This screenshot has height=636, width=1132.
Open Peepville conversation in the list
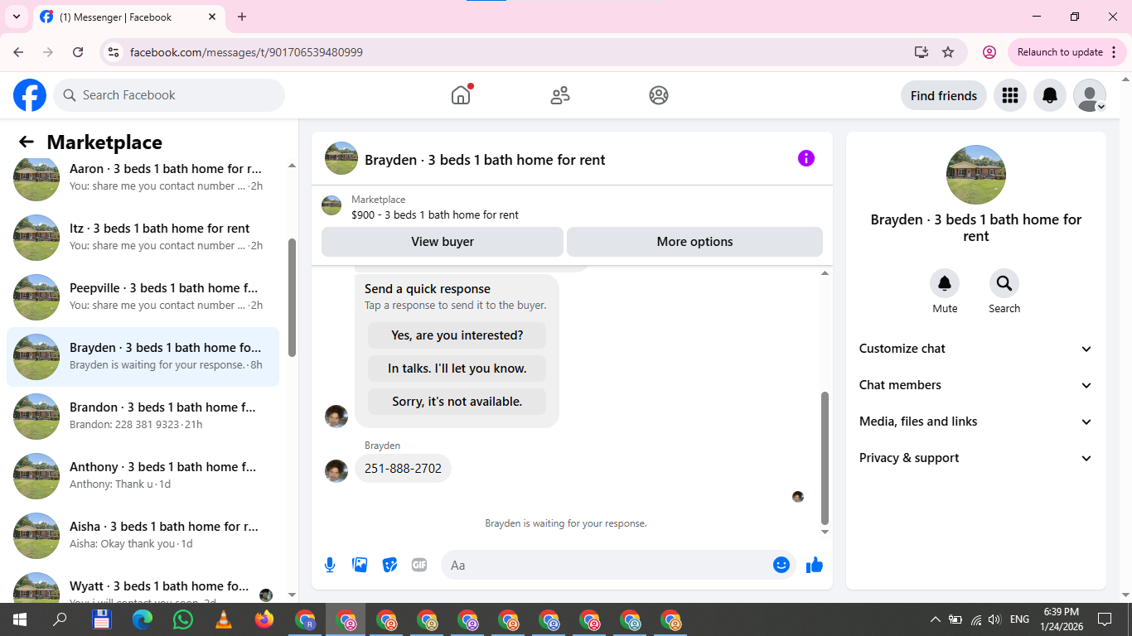[x=143, y=296]
